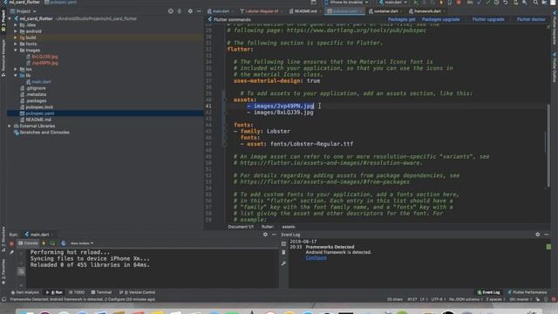
Task: Open the Project view dropdown
Action: tap(24, 11)
